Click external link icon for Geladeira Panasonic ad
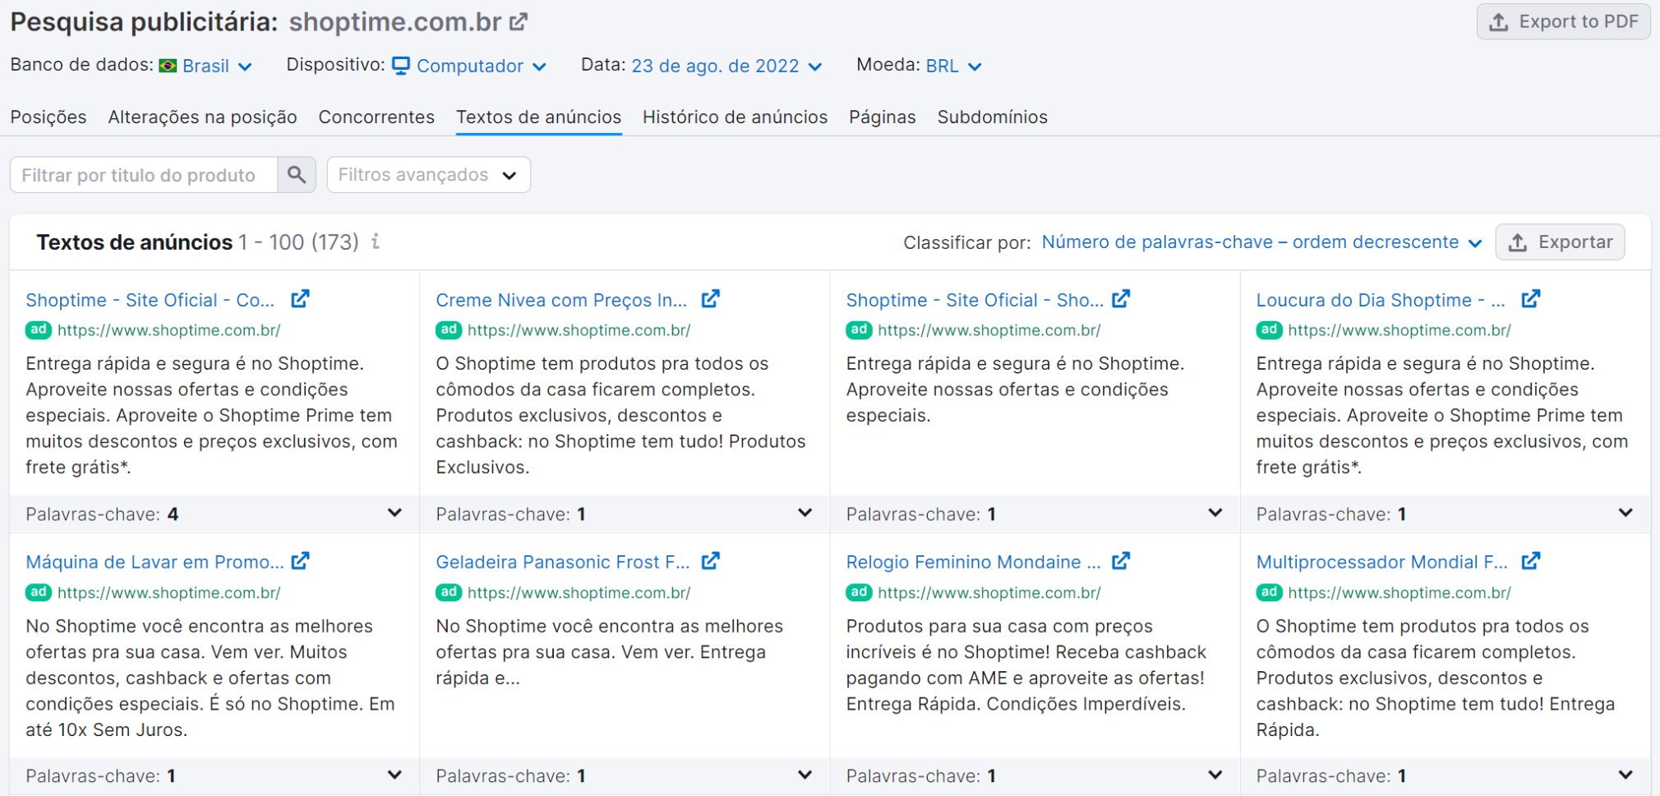1660x796 pixels. (x=711, y=561)
